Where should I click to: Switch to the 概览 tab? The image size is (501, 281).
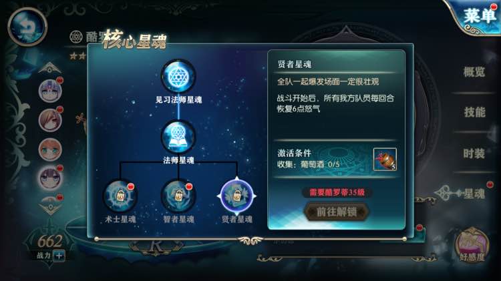474,72
